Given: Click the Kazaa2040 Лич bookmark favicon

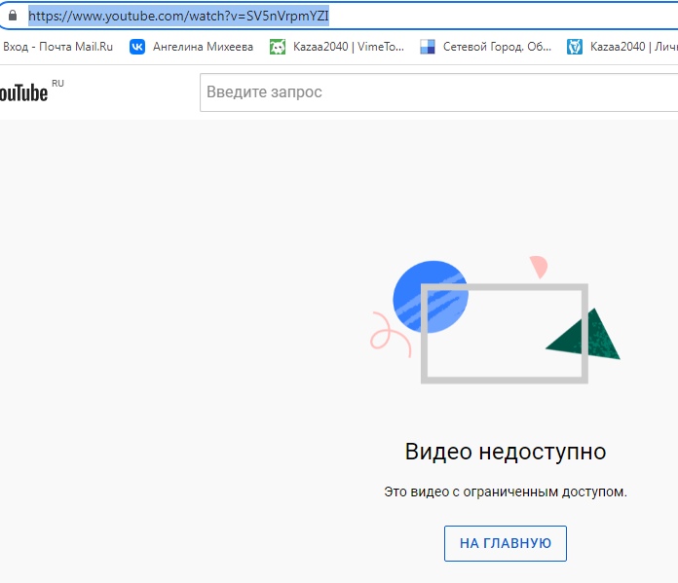Looking at the screenshot, I should (x=575, y=47).
